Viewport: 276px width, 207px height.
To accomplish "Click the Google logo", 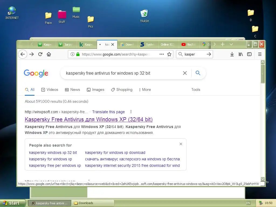I will point(36,73).
